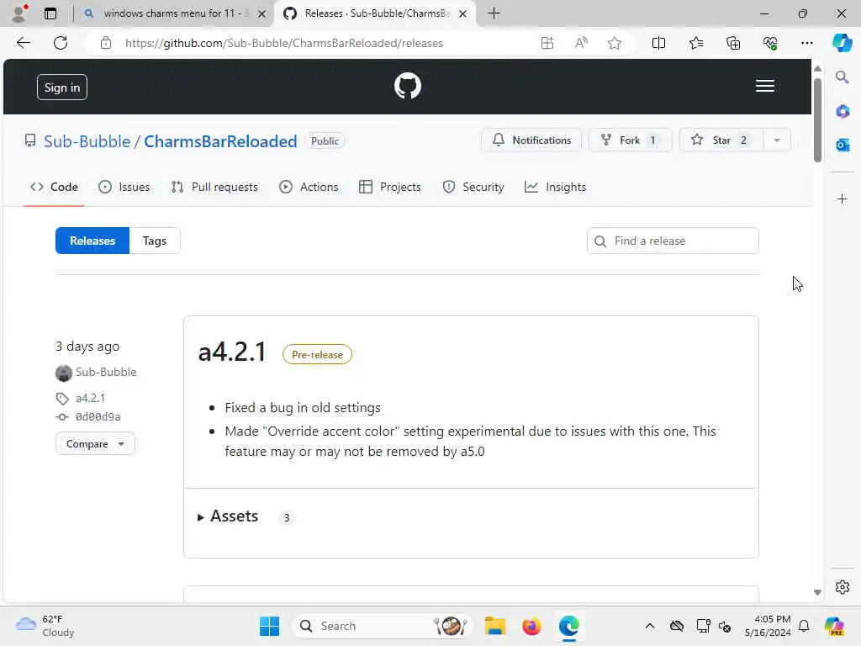Go back in browser history
Screen dimensions: 861x646
pyautogui.click(x=23, y=43)
